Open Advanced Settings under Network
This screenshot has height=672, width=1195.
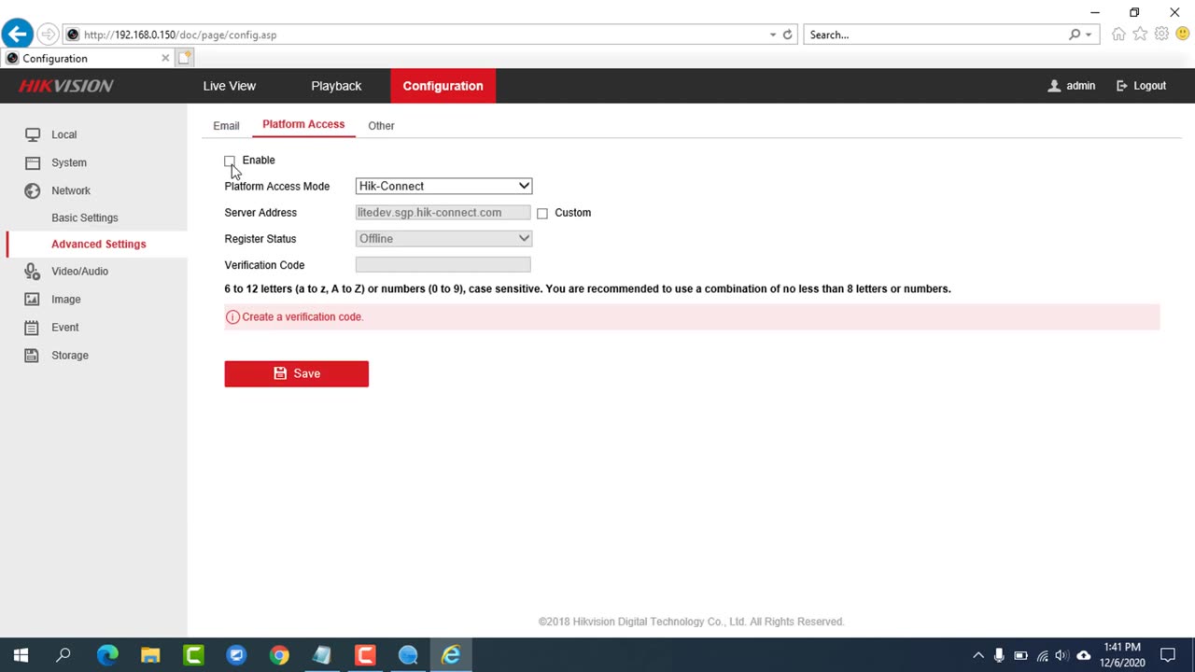click(99, 244)
